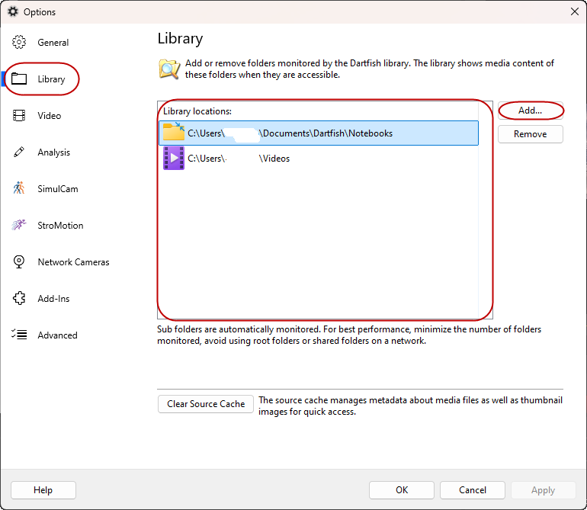Switch to Video settings
Screen dimensions: 587x510
(49, 115)
